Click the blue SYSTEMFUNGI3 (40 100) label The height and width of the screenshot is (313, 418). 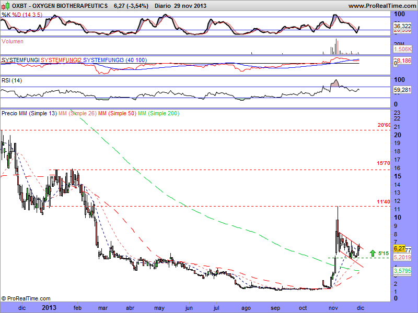click(115, 60)
